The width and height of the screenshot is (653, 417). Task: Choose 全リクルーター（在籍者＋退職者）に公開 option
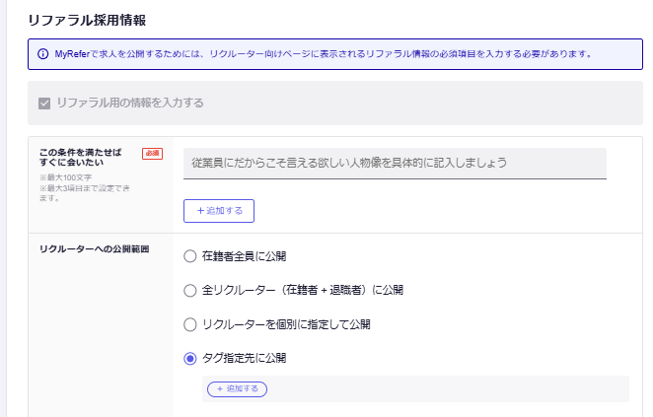pos(190,290)
